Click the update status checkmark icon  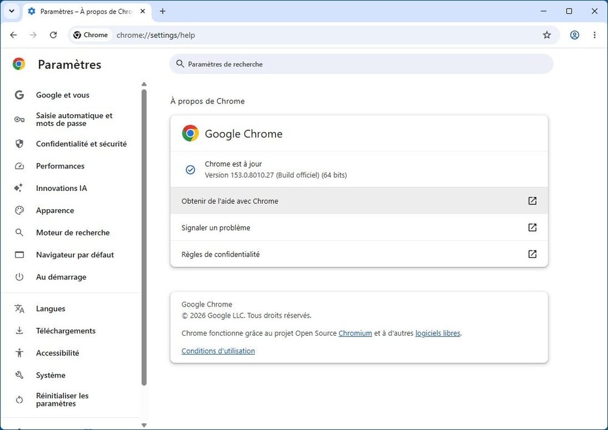click(190, 170)
